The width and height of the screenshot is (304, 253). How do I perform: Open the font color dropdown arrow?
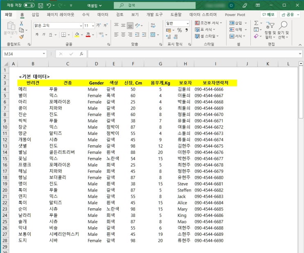coord(93,35)
